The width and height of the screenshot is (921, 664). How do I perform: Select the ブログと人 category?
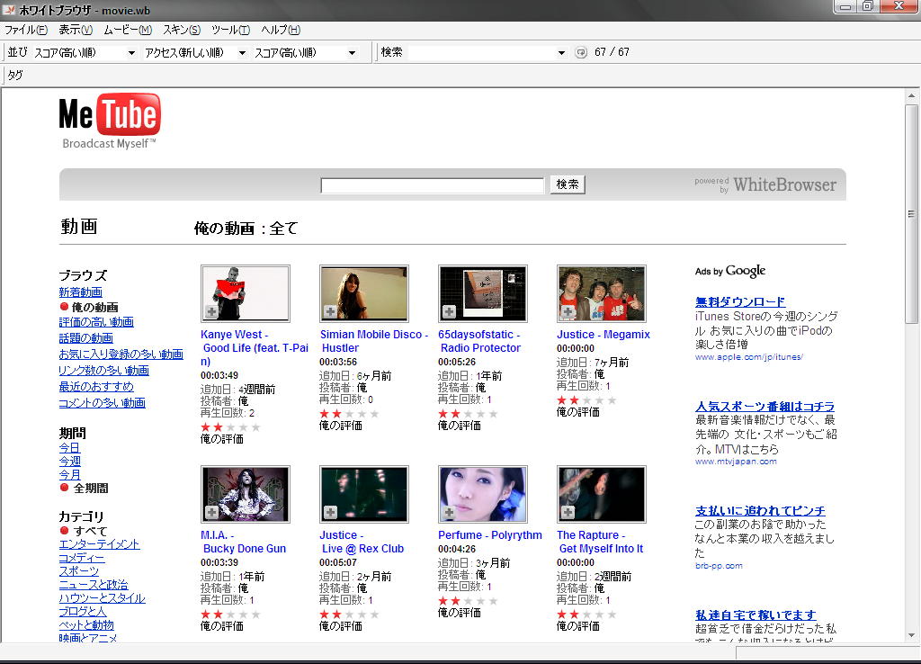[x=83, y=612]
